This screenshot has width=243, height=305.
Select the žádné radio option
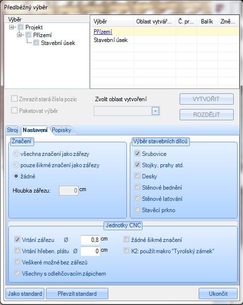pyautogui.click(x=16, y=176)
